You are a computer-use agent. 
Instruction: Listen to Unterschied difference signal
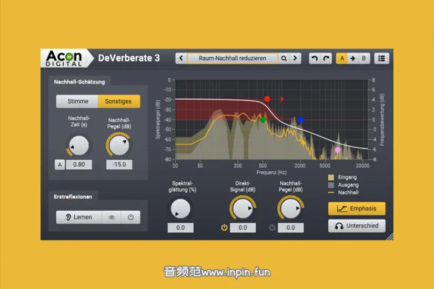coord(357,226)
